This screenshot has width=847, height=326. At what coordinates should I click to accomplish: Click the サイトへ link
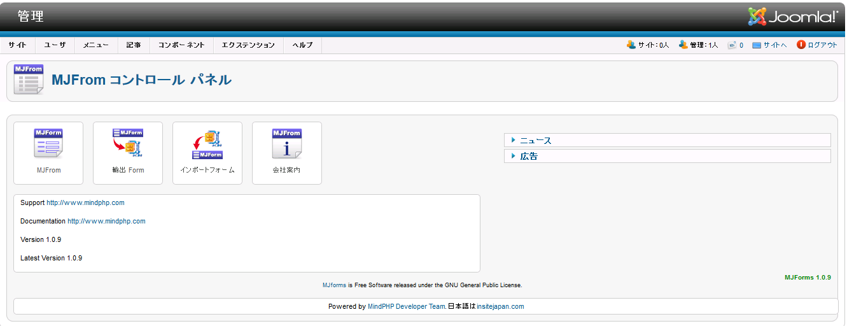pyautogui.click(x=775, y=45)
